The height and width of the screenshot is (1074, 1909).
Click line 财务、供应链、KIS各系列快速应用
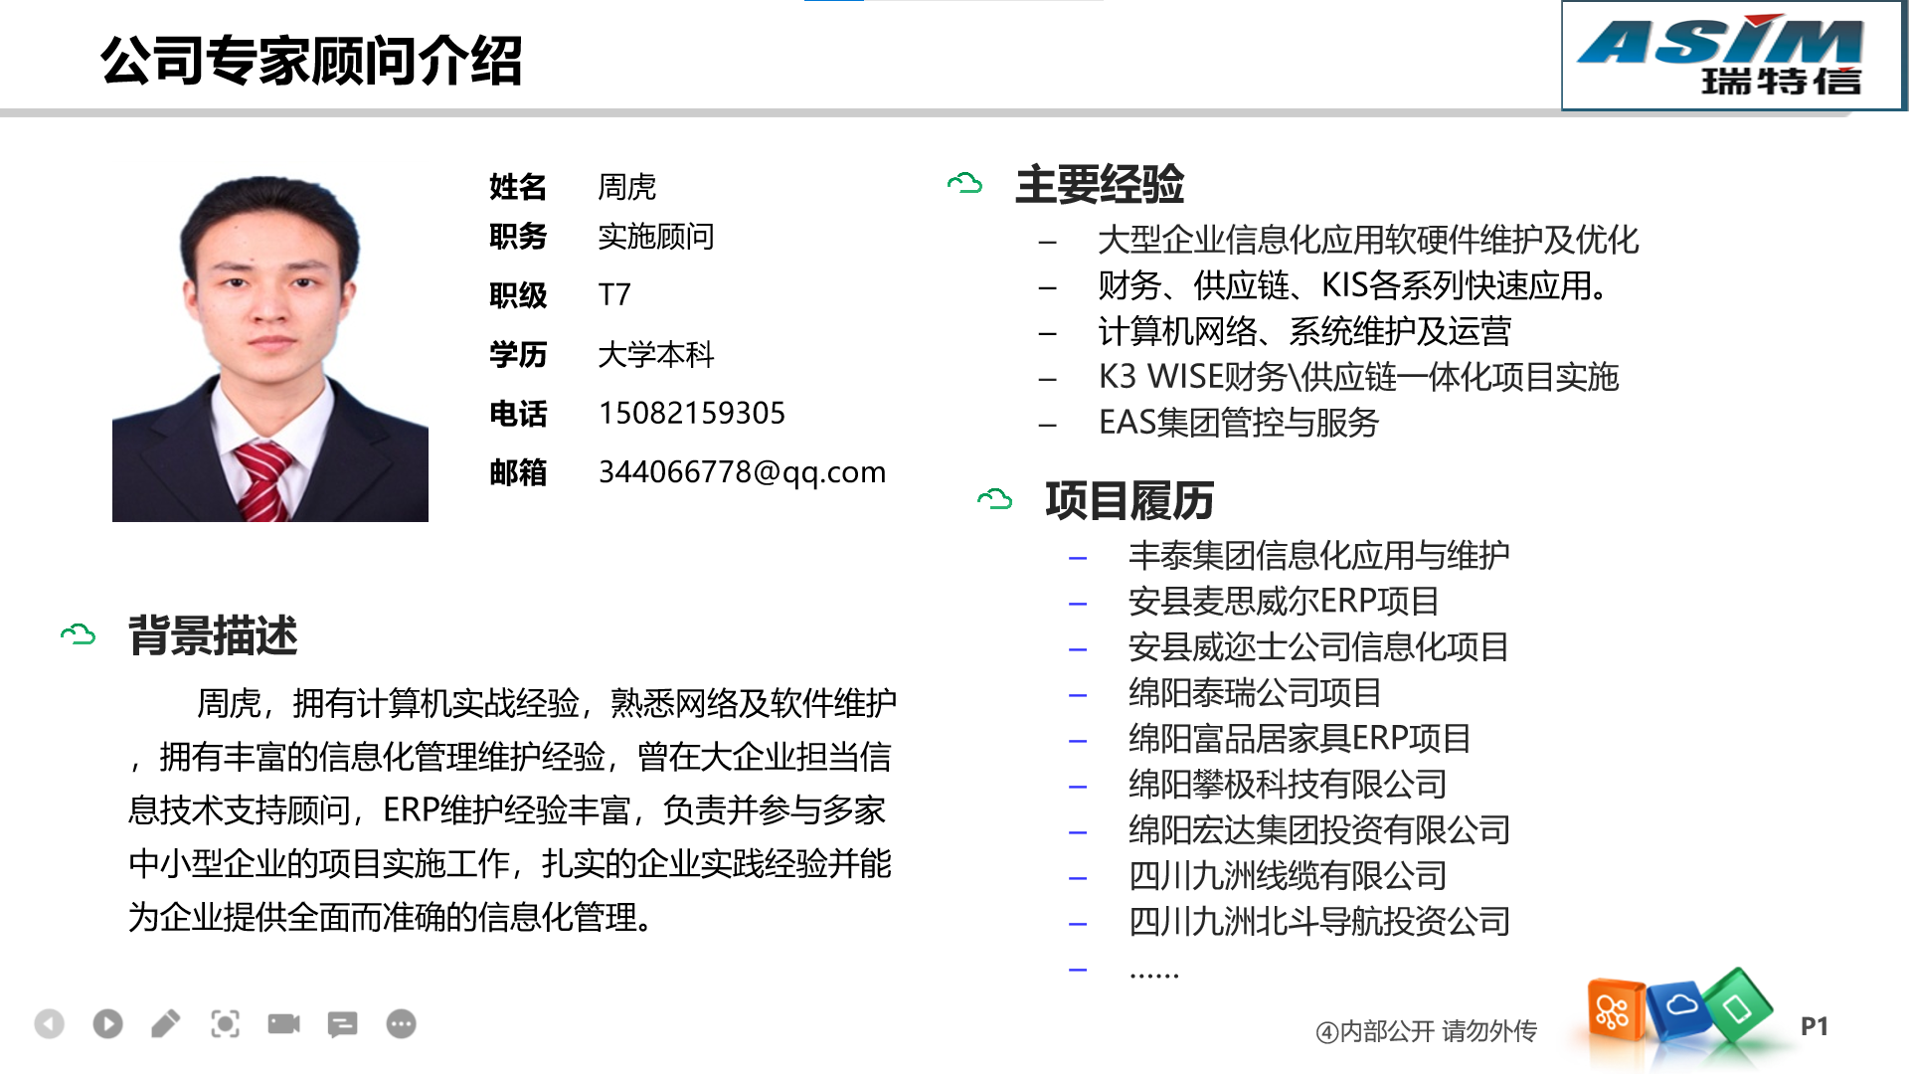(1353, 285)
